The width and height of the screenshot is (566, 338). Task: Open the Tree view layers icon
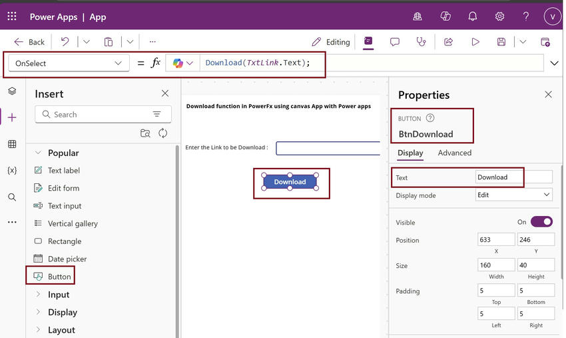point(12,91)
